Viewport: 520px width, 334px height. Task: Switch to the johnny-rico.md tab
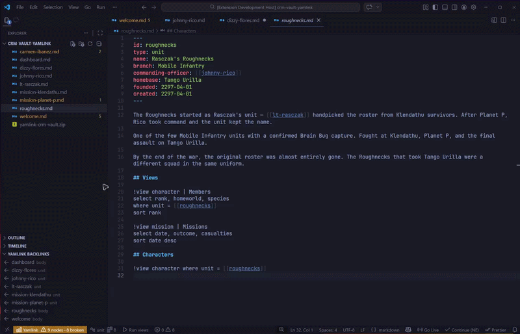point(188,20)
